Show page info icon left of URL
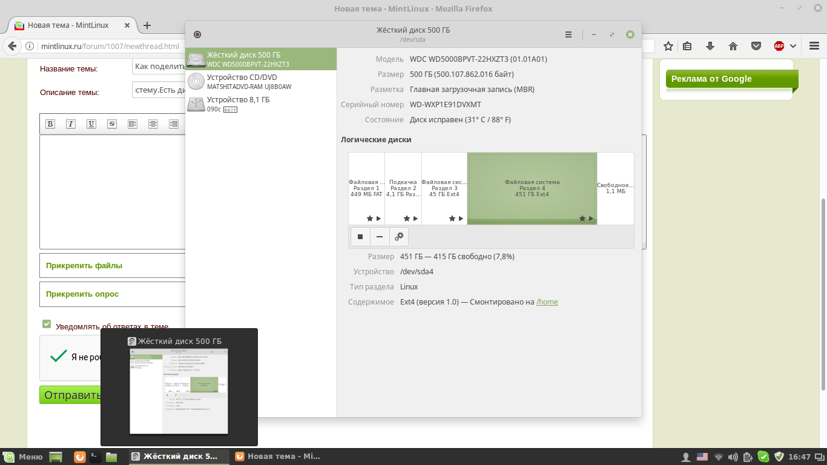 tap(30, 46)
